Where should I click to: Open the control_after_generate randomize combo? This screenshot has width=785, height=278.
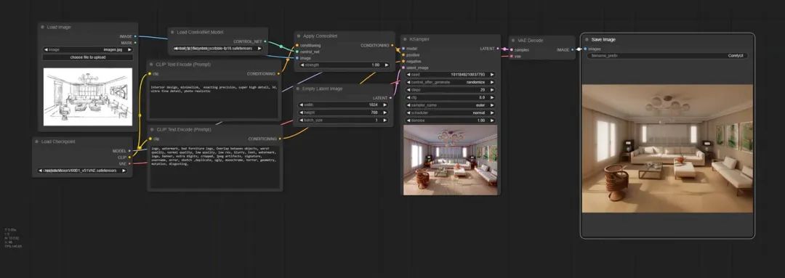451,82
